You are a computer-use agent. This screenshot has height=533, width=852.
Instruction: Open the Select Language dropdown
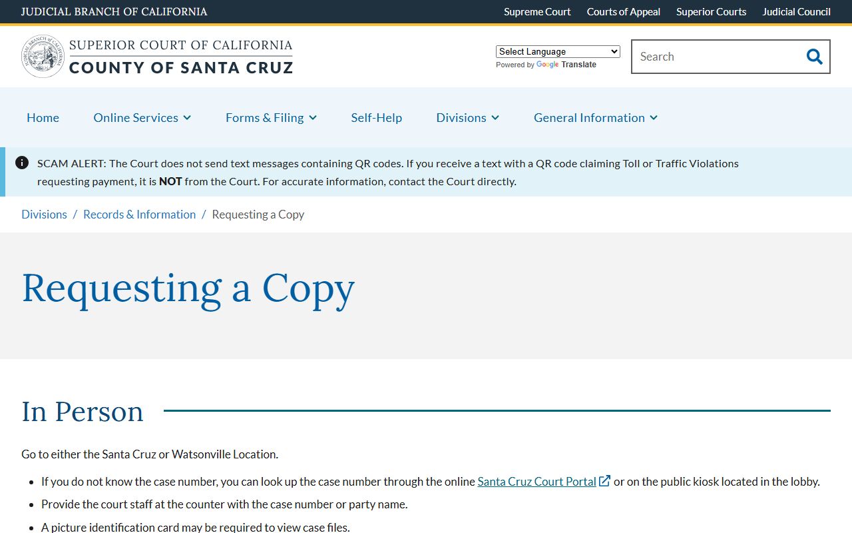point(558,51)
